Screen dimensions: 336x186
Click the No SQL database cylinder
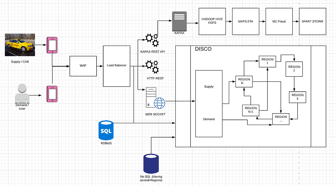coord(151,163)
